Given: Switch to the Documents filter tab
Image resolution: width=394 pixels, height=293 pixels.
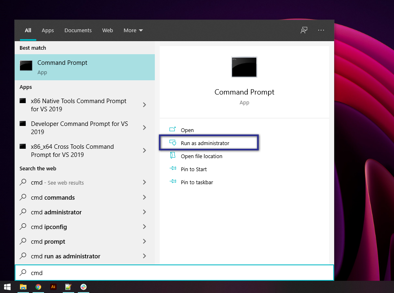Looking at the screenshot, I should pyautogui.click(x=78, y=30).
